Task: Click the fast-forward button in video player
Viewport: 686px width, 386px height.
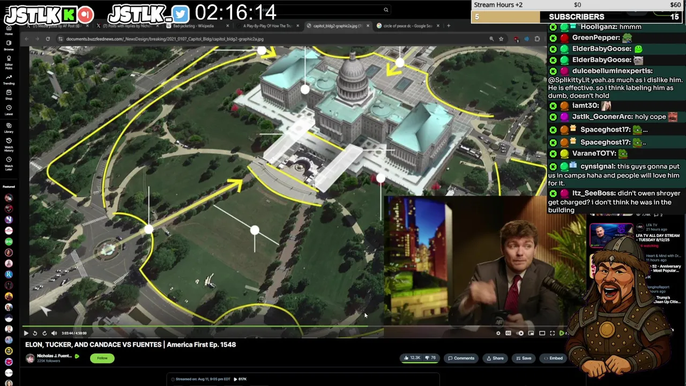Action: pos(44,333)
